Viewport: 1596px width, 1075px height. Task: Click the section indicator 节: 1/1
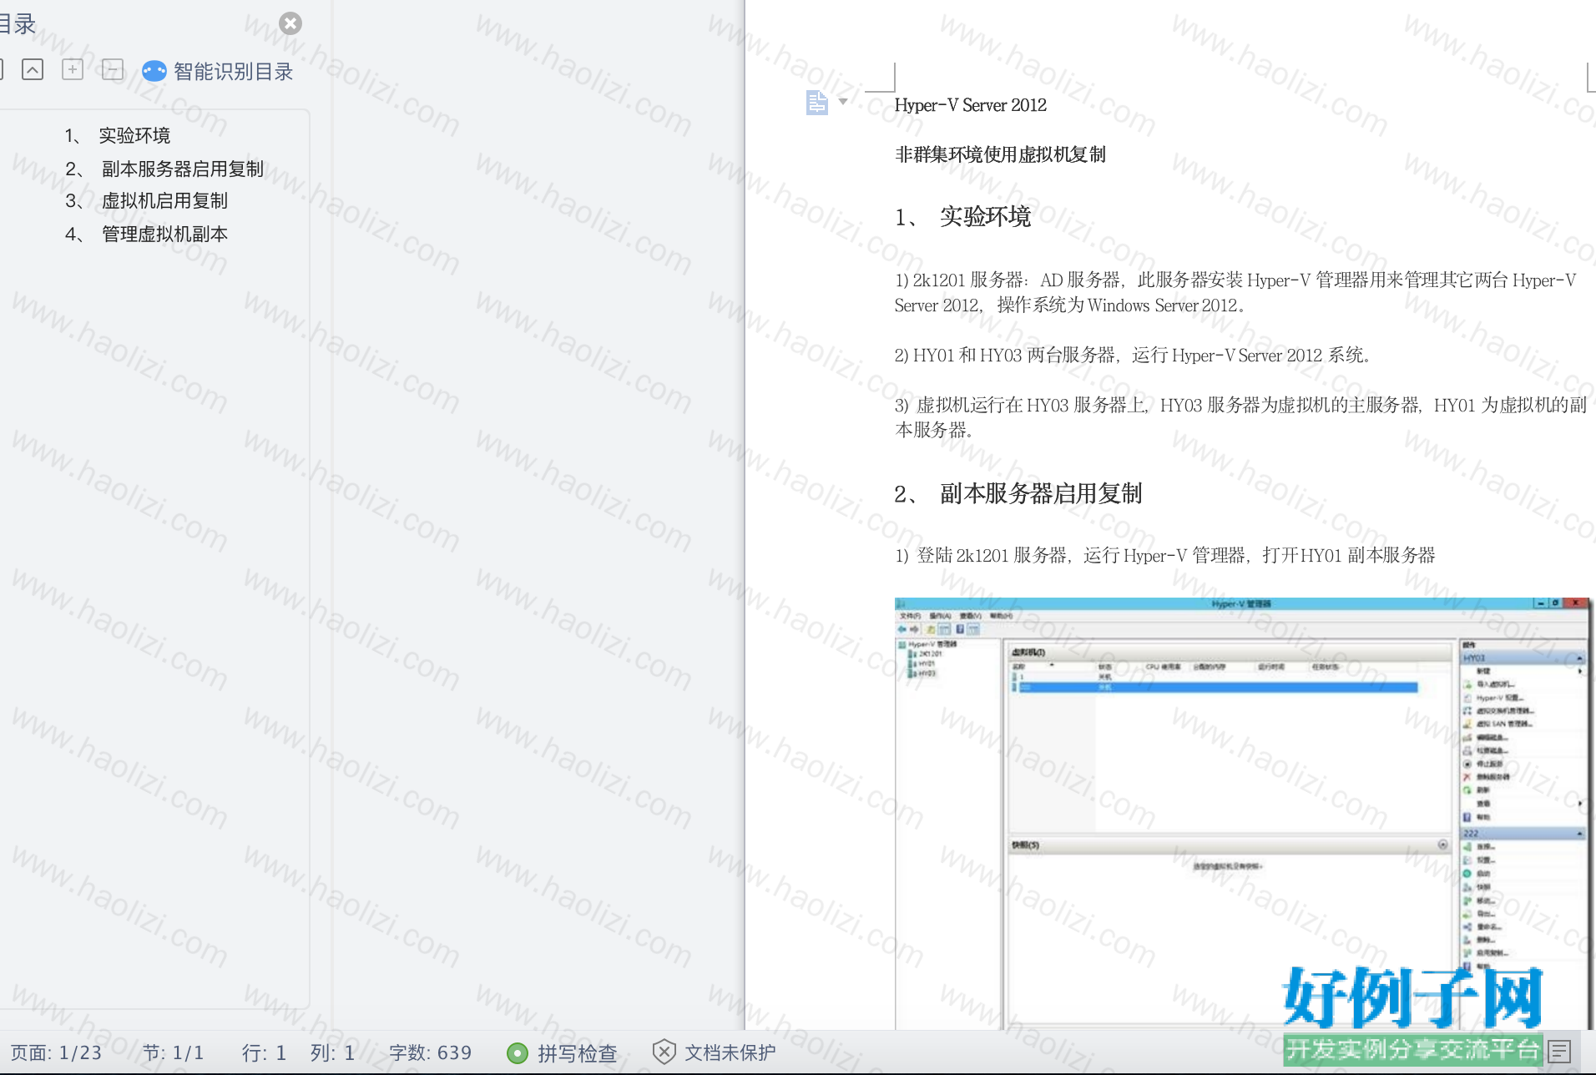[173, 1053]
